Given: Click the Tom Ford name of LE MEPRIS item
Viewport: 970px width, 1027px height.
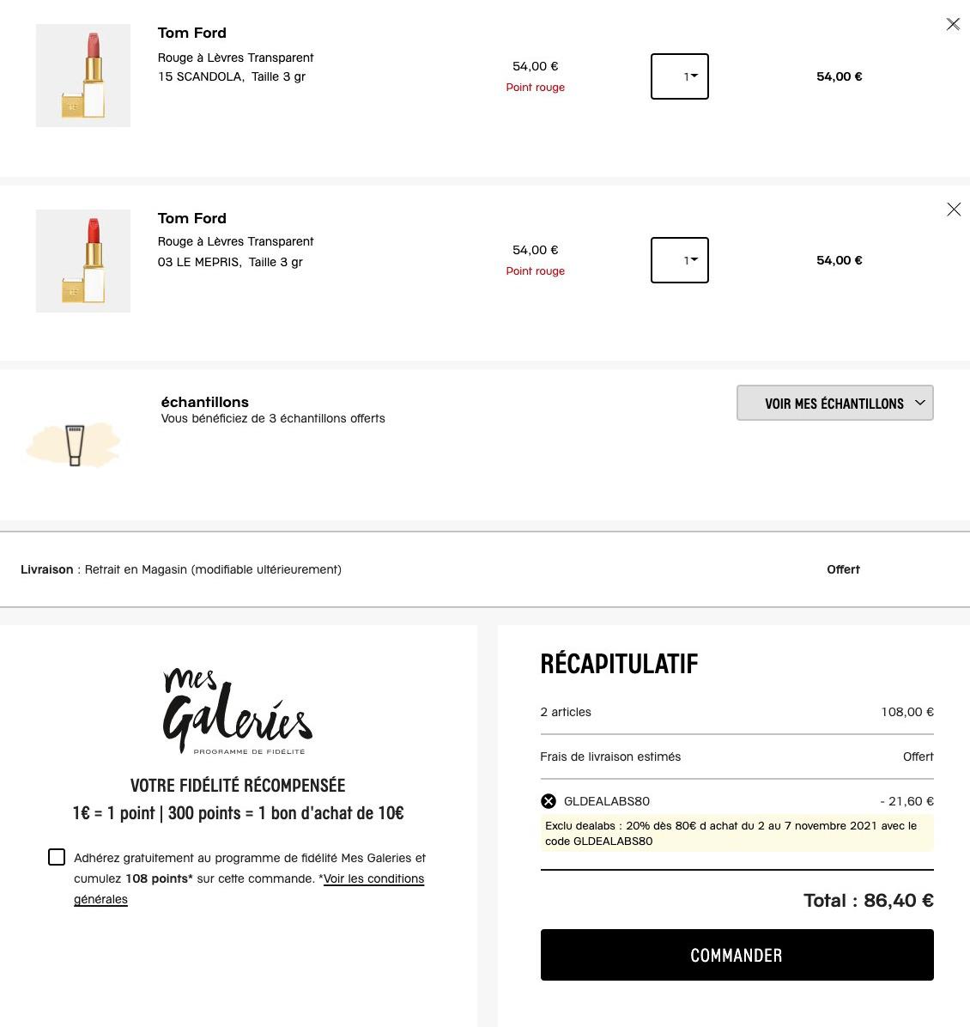Looking at the screenshot, I should point(192,218).
